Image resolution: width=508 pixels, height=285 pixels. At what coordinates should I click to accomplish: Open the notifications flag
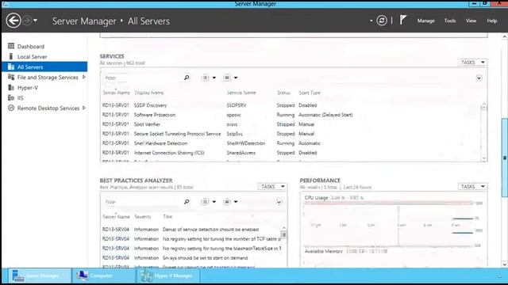(402, 20)
